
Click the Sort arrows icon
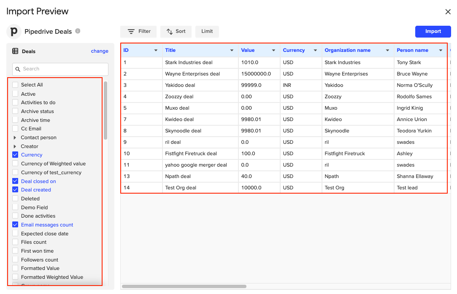(168, 31)
